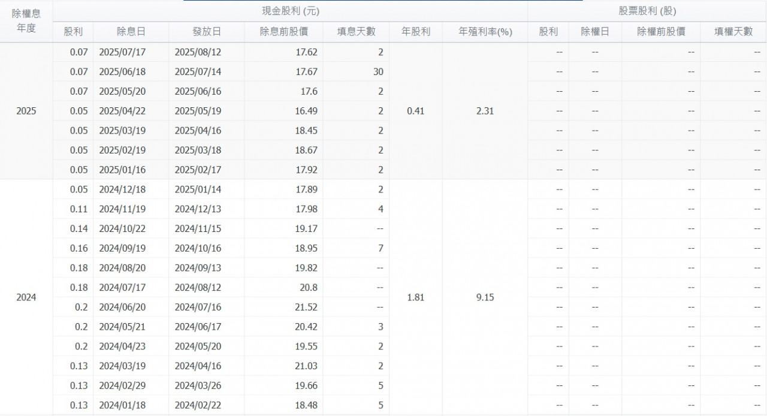Click payout date 2025/05/19

pyautogui.click(x=198, y=111)
